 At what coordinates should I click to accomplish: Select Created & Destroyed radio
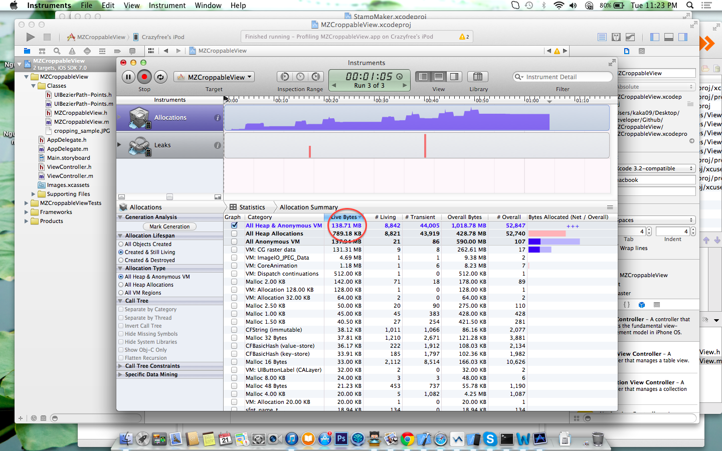coord(121,260)
